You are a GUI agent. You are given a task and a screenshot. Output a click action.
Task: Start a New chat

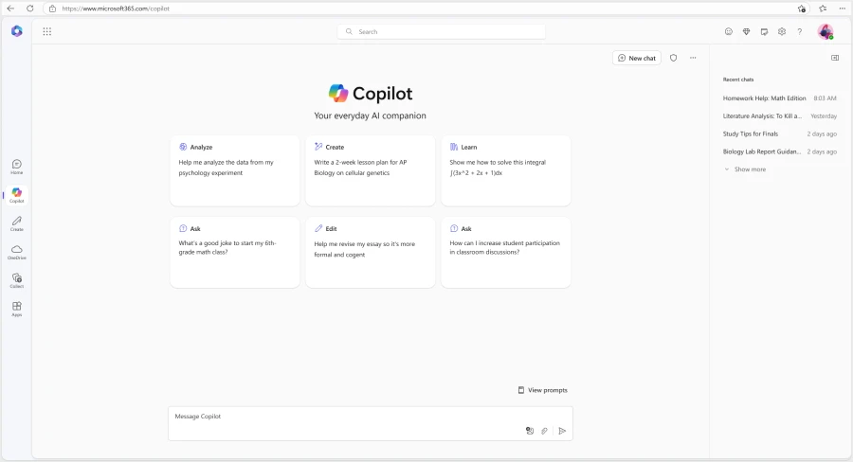(637, 58)
